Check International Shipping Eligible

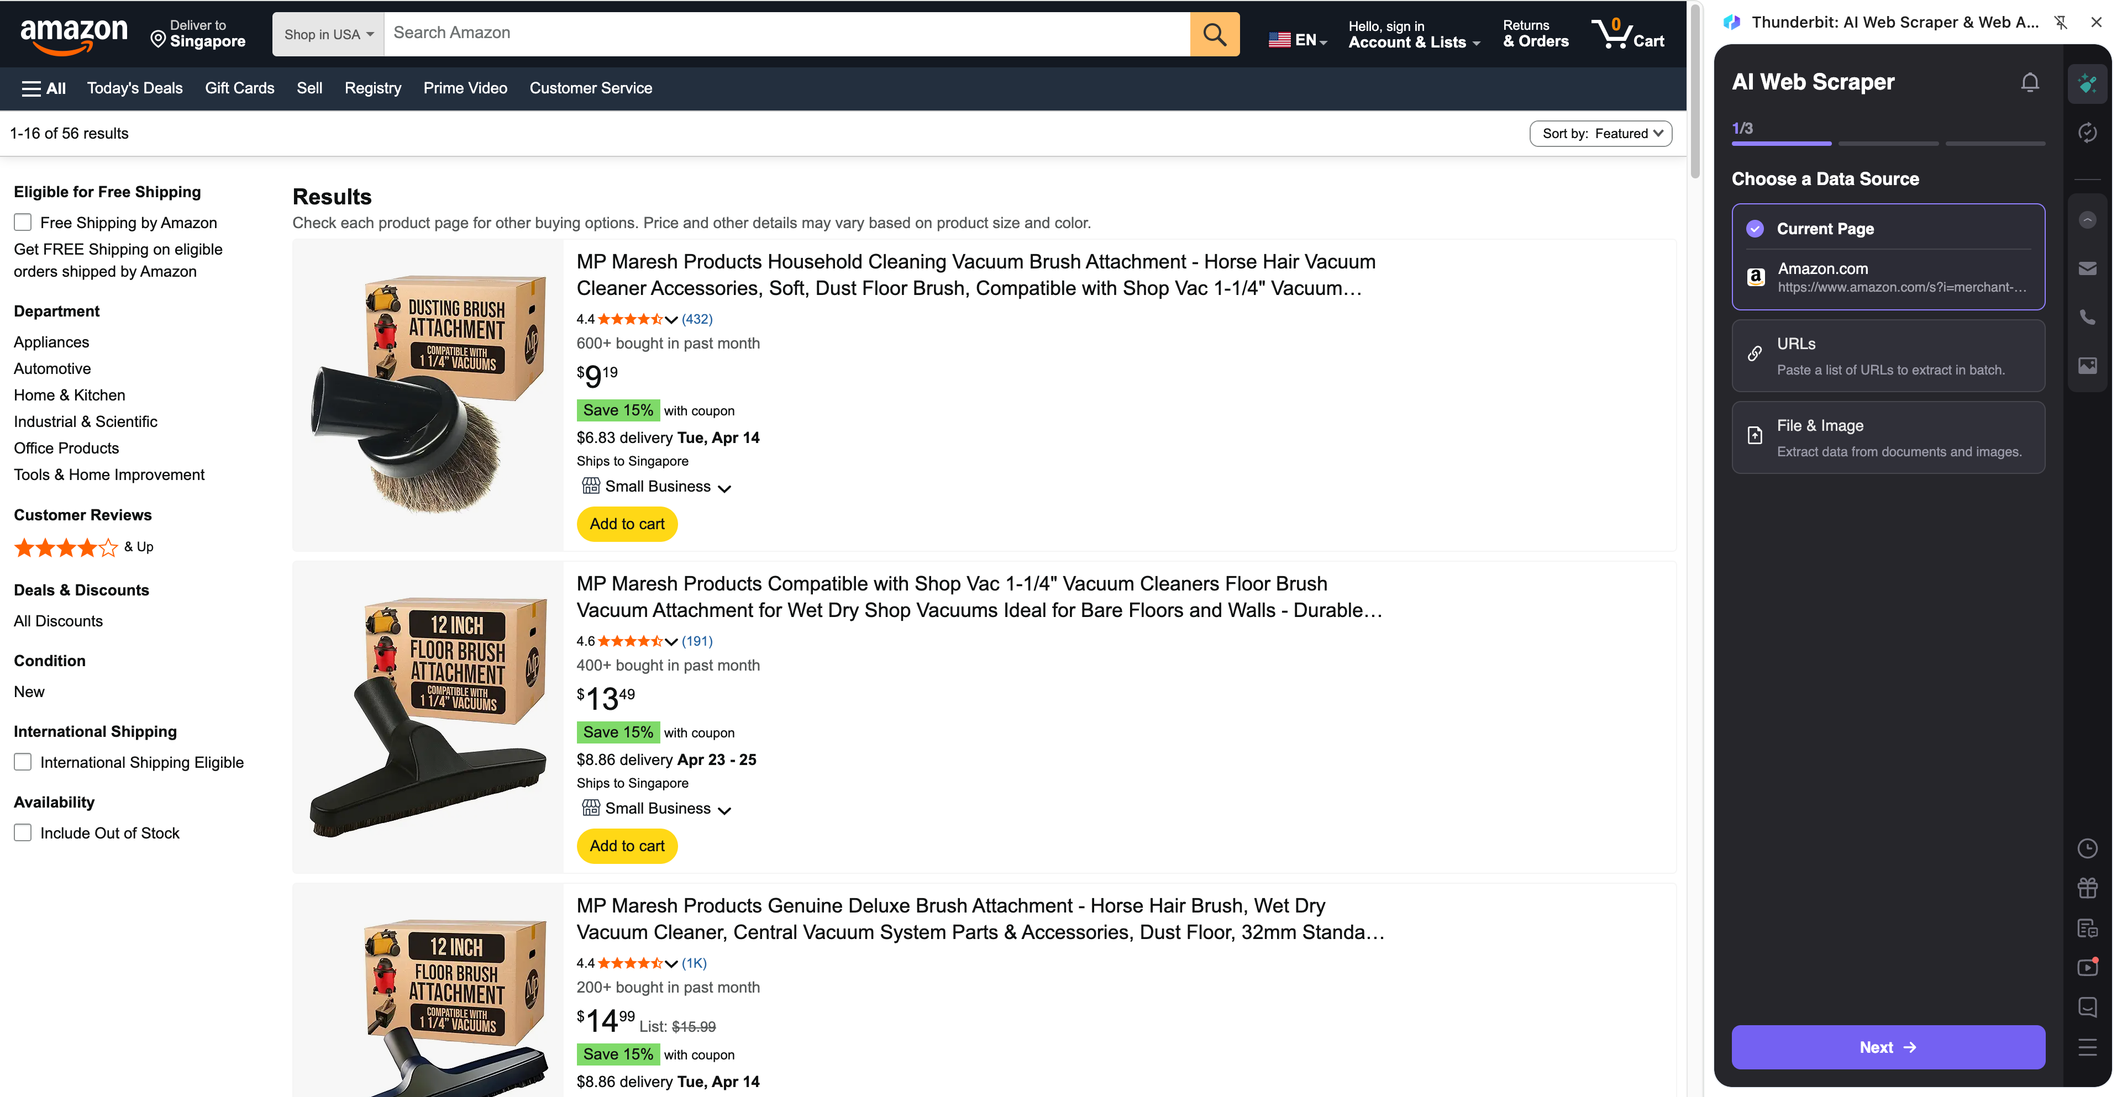click(23, 763)
